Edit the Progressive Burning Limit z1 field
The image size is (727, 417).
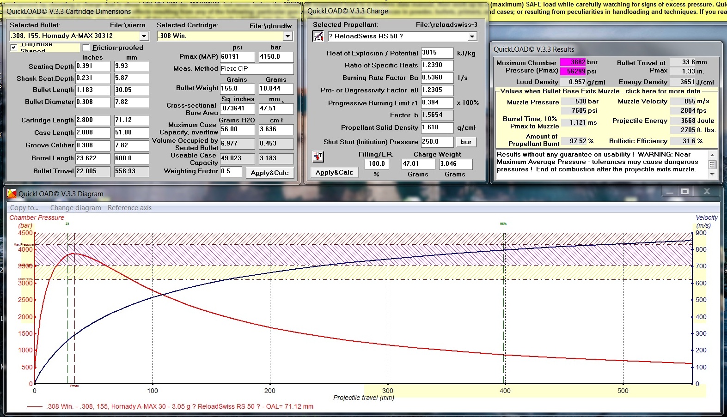437,103
